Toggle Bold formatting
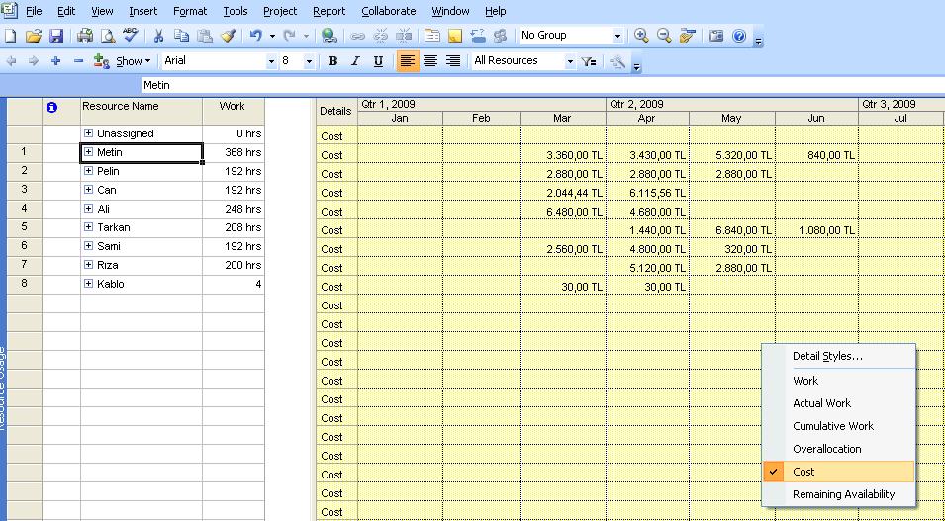This screenshot has width=945, height=521. 332,61
